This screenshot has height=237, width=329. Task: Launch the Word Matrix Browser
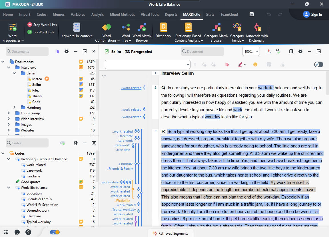click(x=142, y=33)
